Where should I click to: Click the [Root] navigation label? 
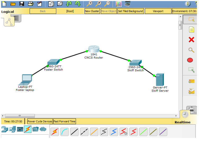(70, 11)
